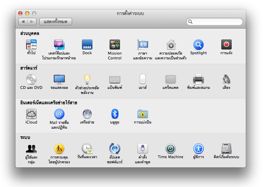The height and width of the screenshot is (187, 263).
Task: Open CD และ DVD preferences
Action: click(x=31, y=79)
